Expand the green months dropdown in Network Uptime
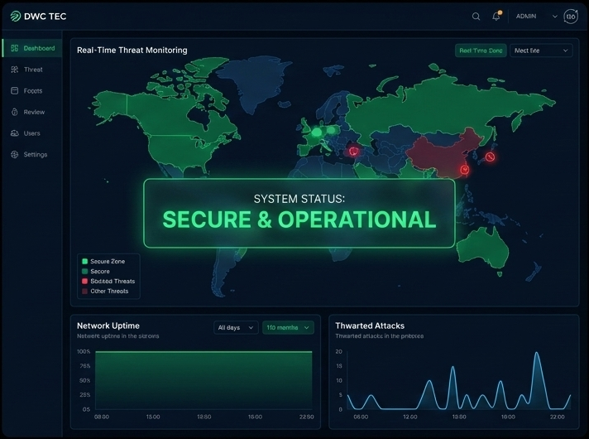589x439 pixels. click(288, 327)
